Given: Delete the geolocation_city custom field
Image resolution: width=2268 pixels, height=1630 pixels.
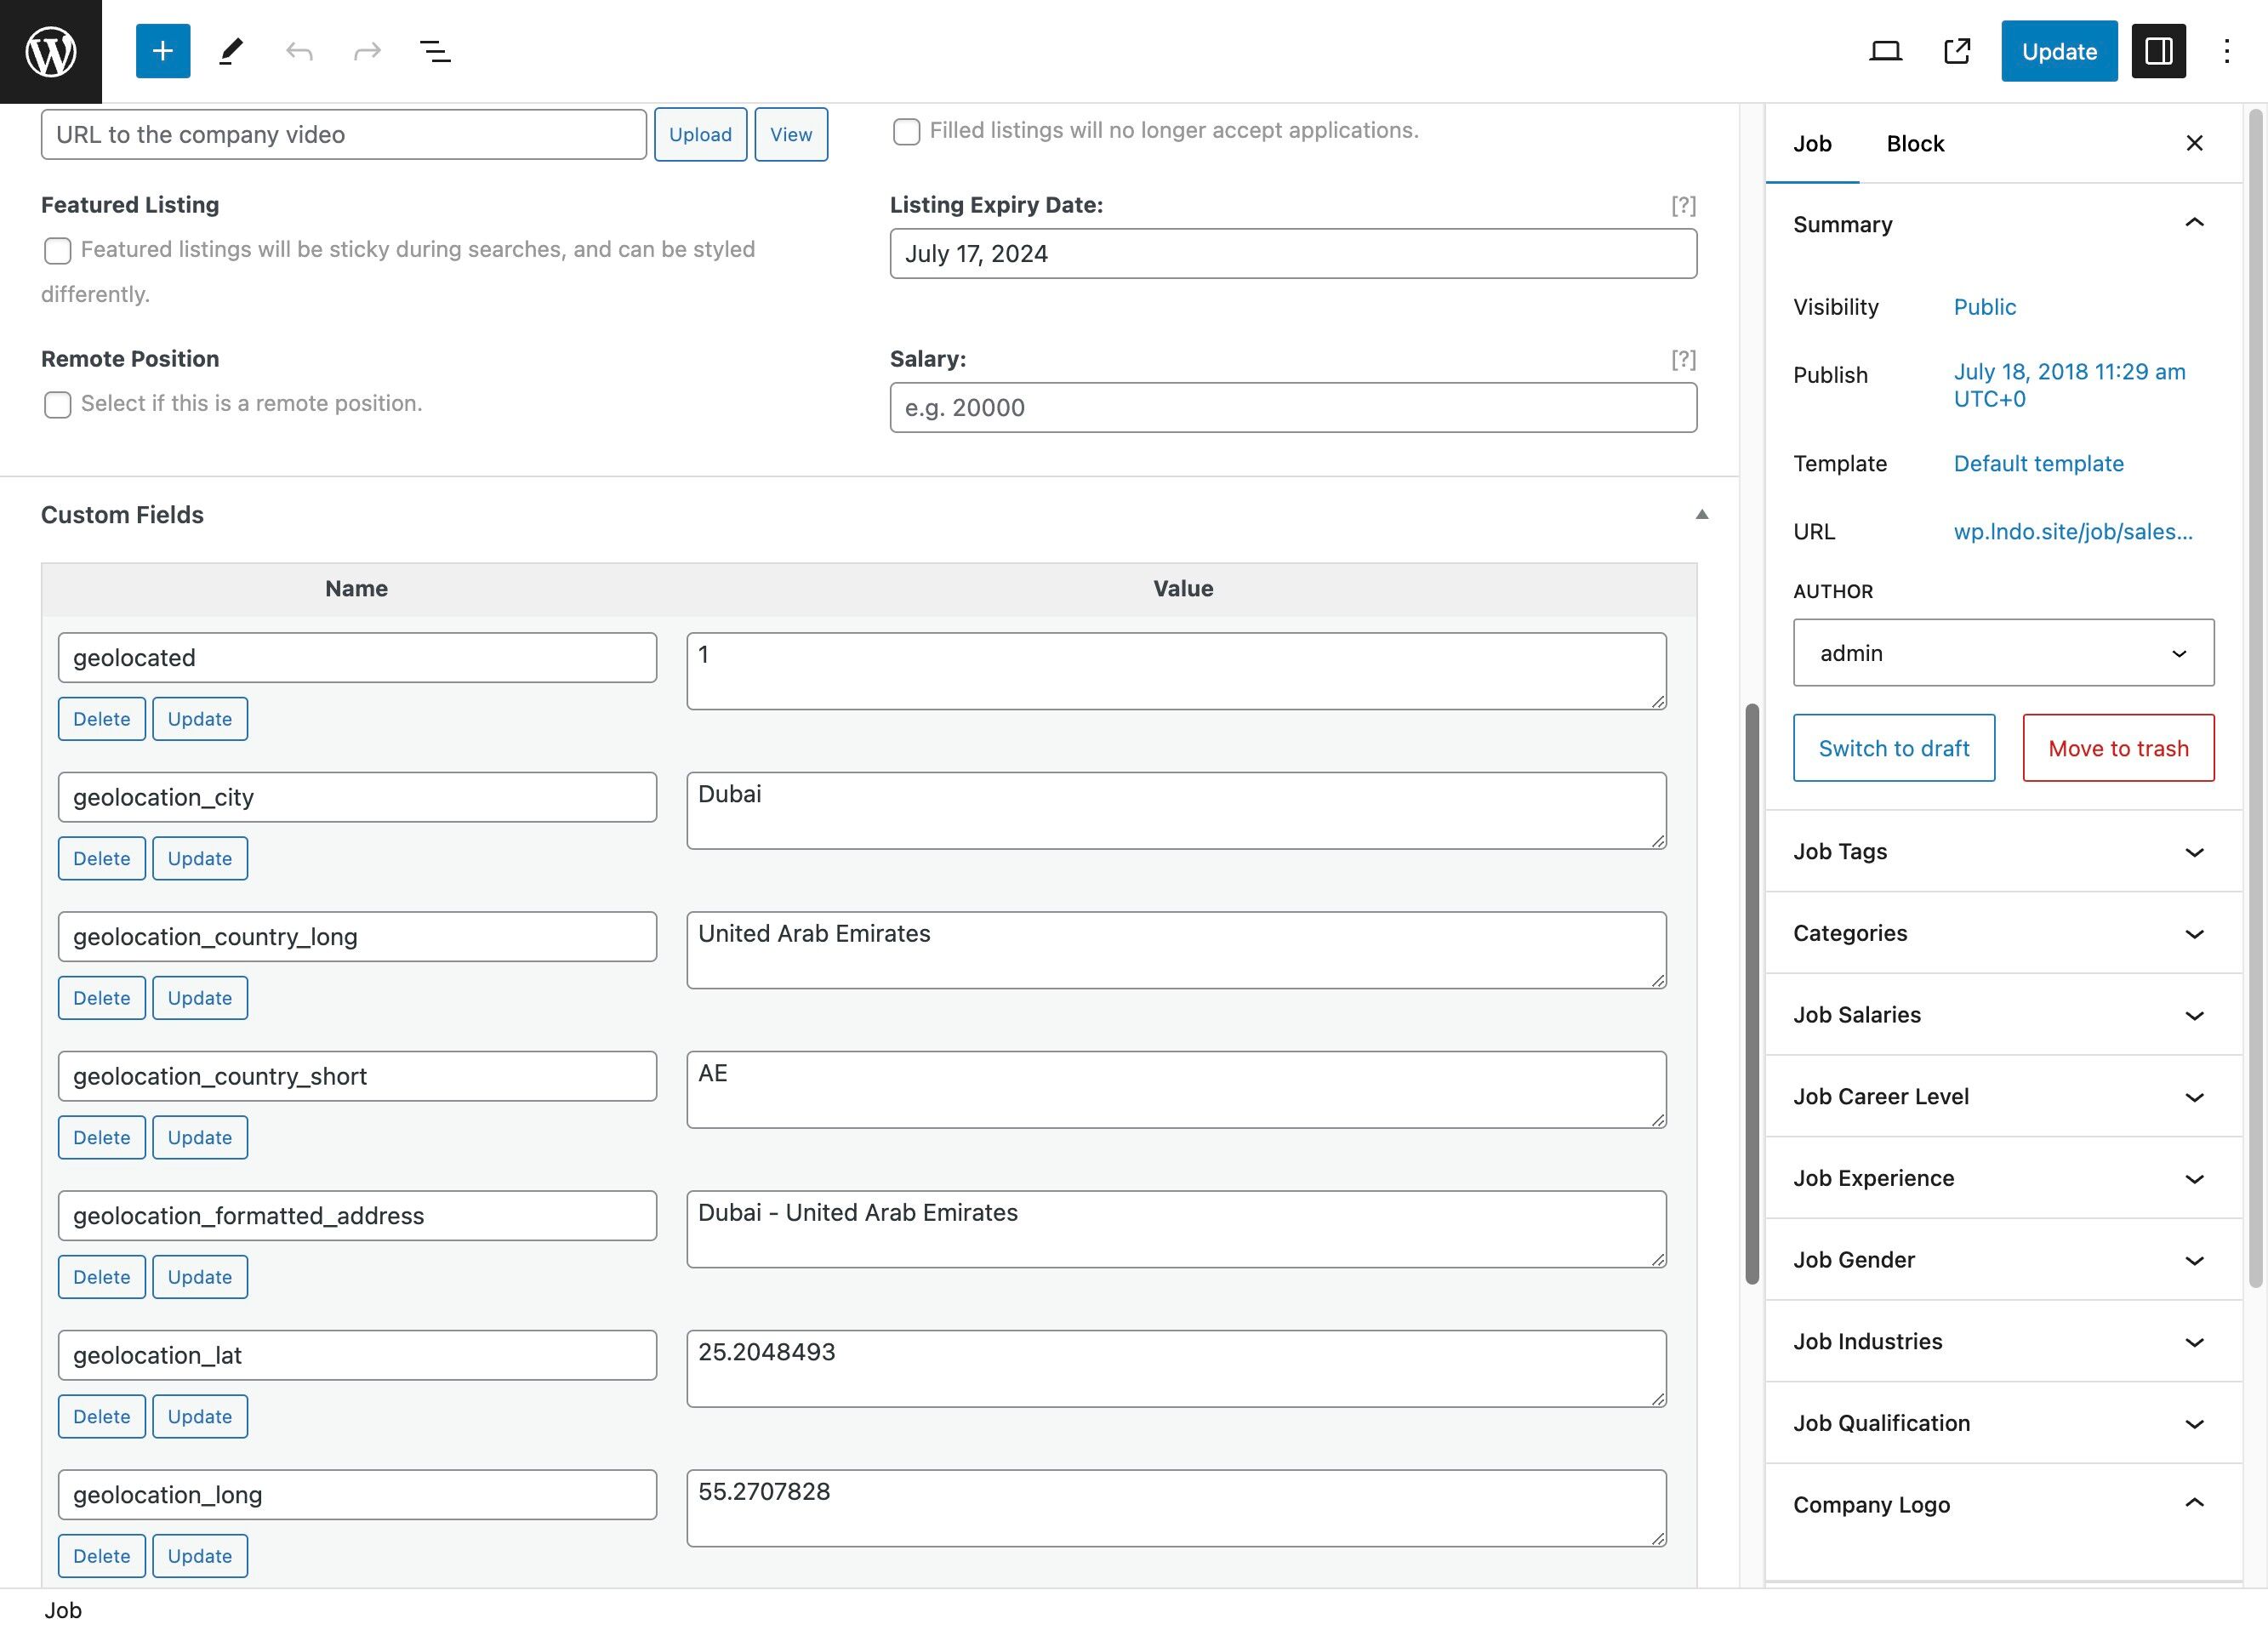Looking at the screenshot, I should pos(102,859).
